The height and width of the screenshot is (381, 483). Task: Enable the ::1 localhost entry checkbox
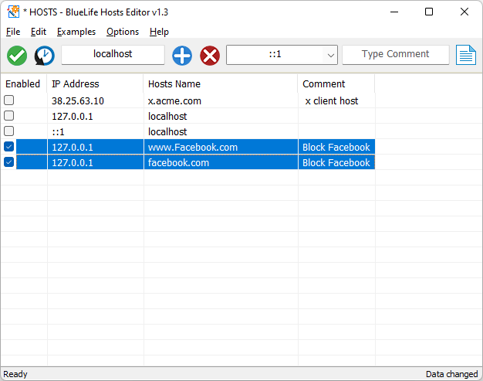coord(9,131)
